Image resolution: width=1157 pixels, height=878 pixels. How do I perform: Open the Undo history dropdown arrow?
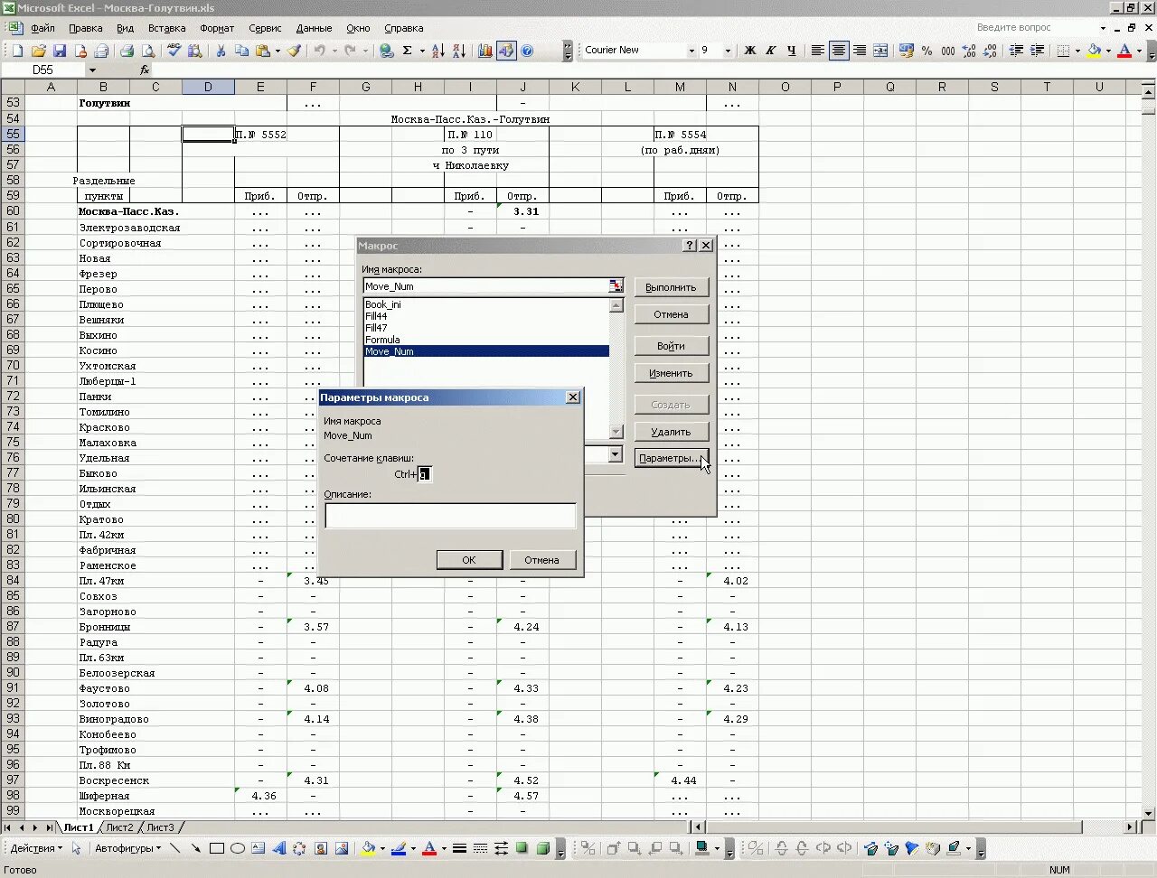[x=334, y=51]
